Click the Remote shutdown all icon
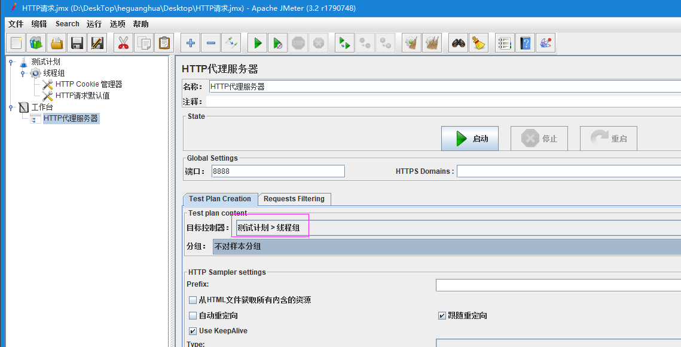681x347 pixels. pos(386,43)
